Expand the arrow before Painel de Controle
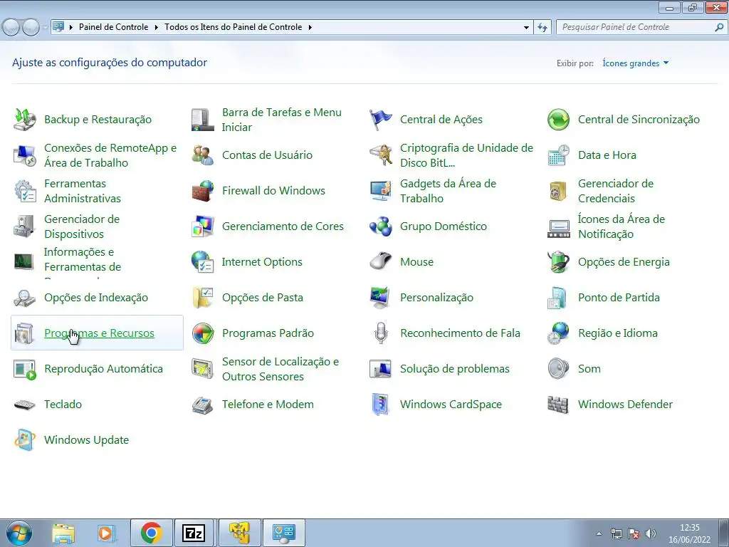 point(71,28)
